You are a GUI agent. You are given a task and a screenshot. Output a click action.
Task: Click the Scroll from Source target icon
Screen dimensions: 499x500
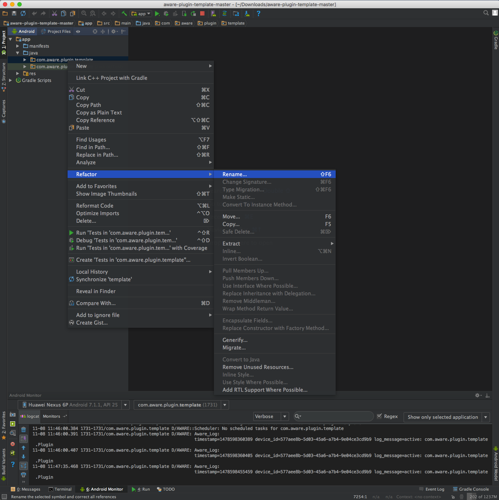point(95,31)
